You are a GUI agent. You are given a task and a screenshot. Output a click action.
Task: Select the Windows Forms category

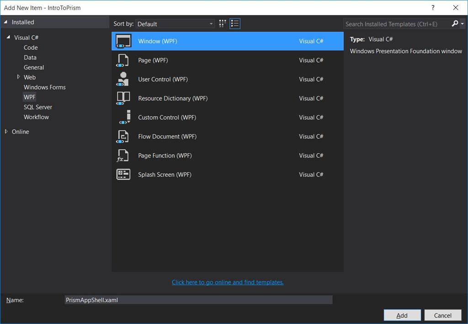click(45, 87)
